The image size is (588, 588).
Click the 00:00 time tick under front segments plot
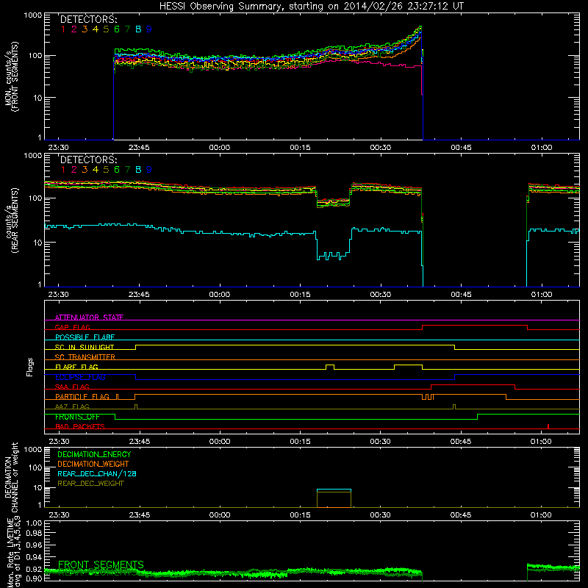tap(219, 148)
